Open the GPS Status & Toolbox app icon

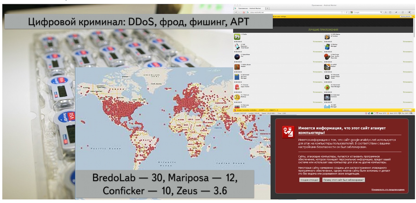point(327,37)
